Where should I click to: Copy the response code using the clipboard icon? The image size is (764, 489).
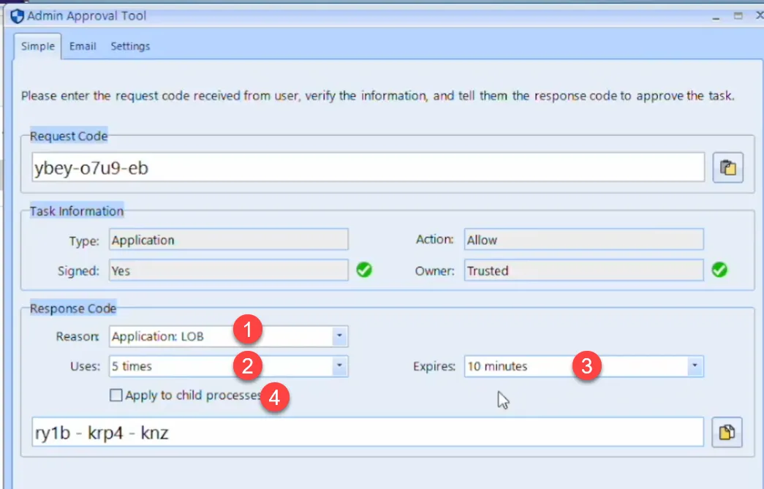pyautogui.click(x=727, y=432)
